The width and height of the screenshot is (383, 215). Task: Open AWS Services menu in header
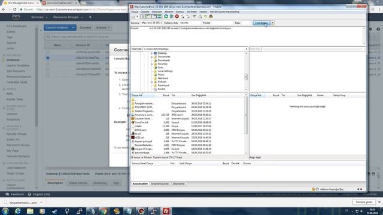coord(39,17)
